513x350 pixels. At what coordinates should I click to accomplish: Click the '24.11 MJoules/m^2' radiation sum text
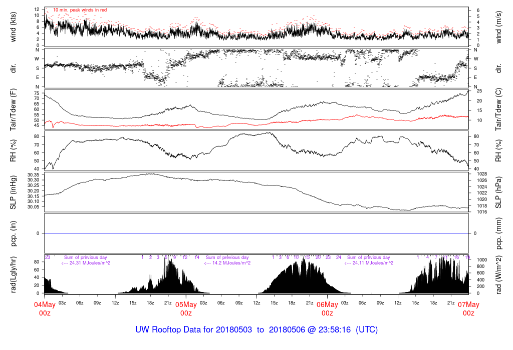373,263
